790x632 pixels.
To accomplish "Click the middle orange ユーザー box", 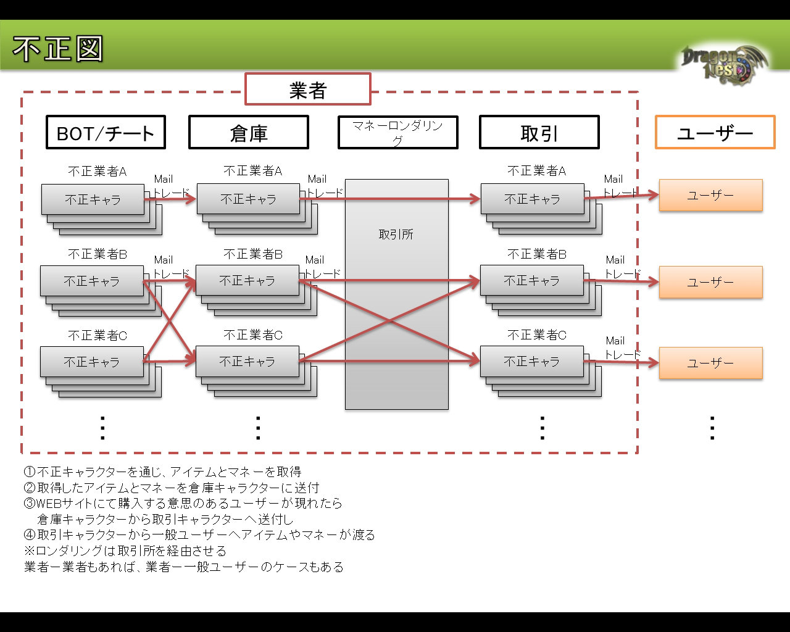I will (x=710, y=282).
